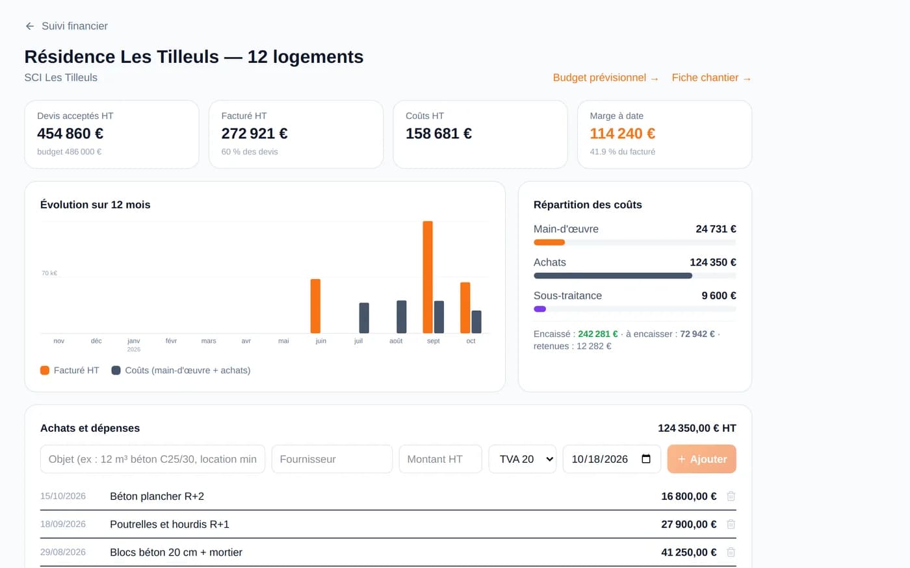Open the calendar picker in the date field
The width and height of the screenshot is (910, 568).
(x=646, y=459)
